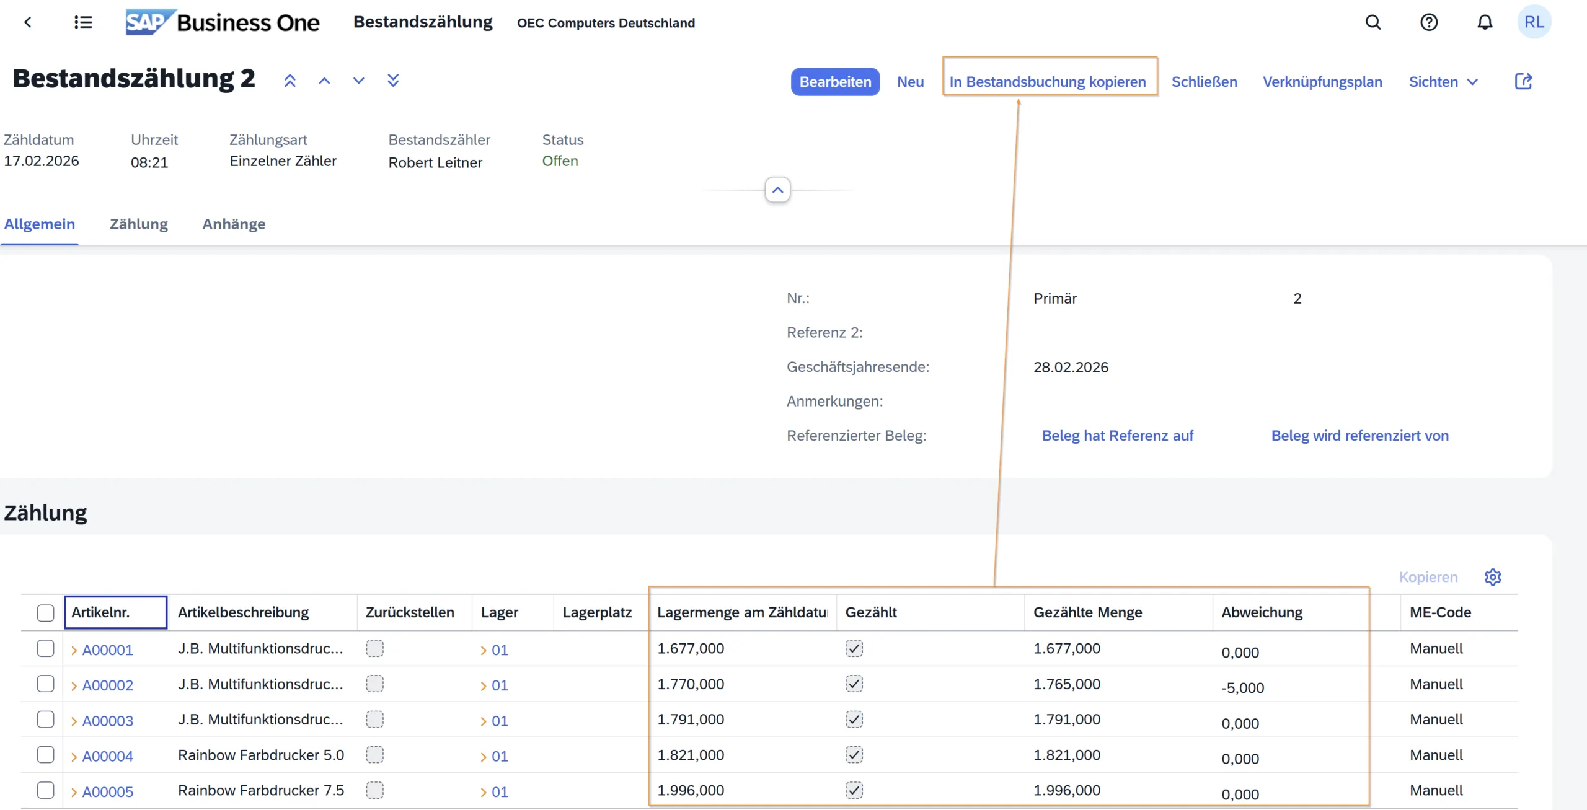Viewport: 1587px width, 810px height.
Task: Switch to the Zählung tab
Action: [138, 224]
